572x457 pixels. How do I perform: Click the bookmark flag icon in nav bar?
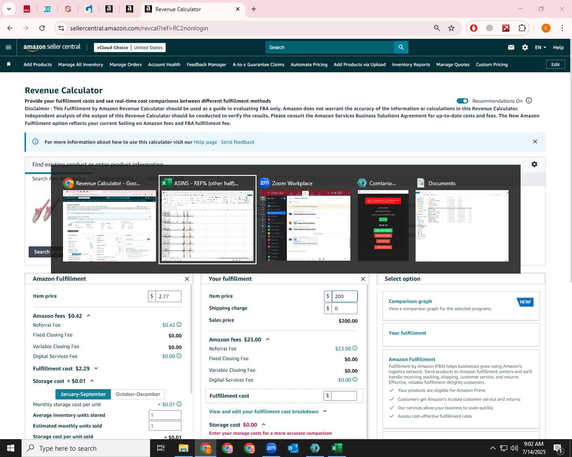8,65
